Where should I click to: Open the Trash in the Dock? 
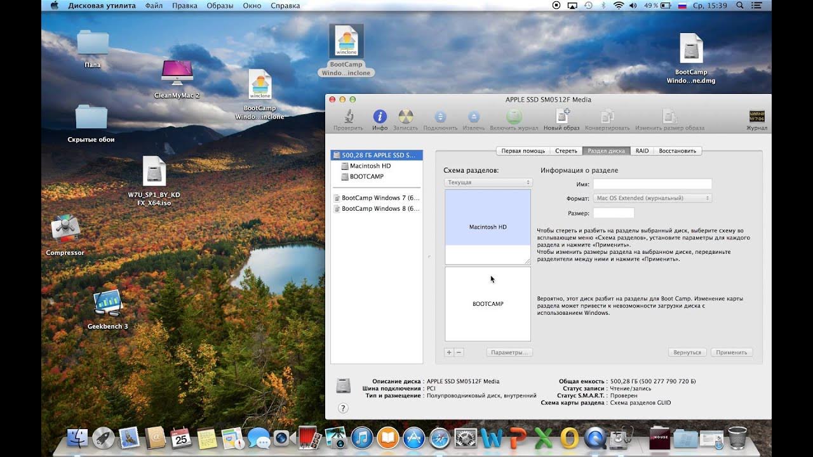737,438
